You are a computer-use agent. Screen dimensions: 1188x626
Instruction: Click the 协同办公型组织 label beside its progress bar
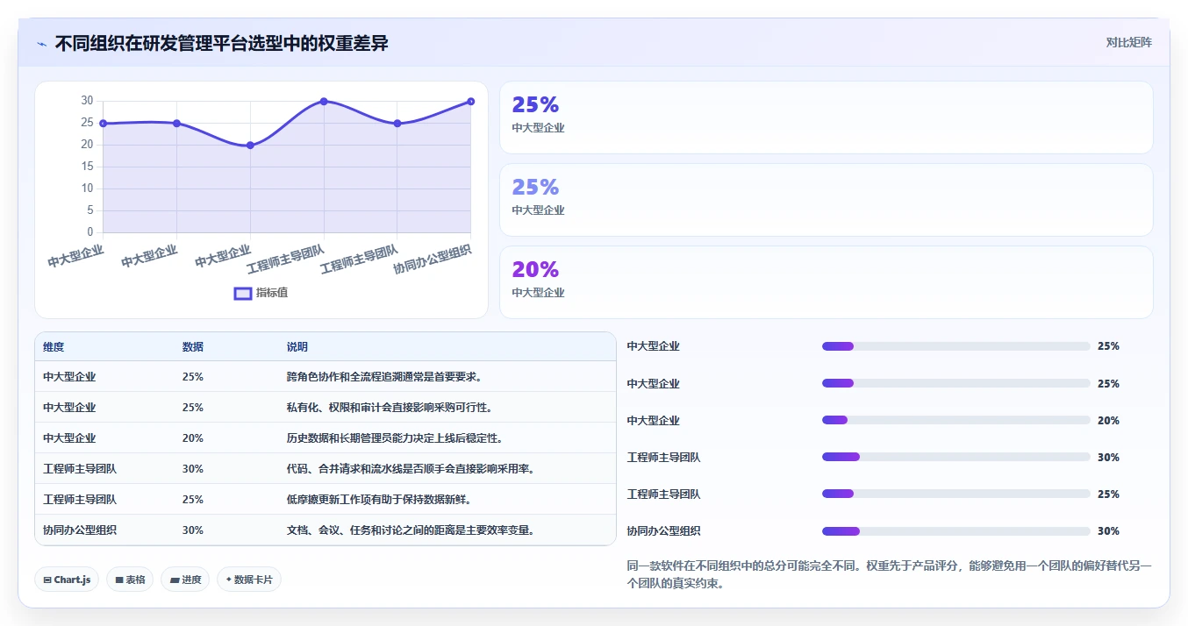pos(663,531)
